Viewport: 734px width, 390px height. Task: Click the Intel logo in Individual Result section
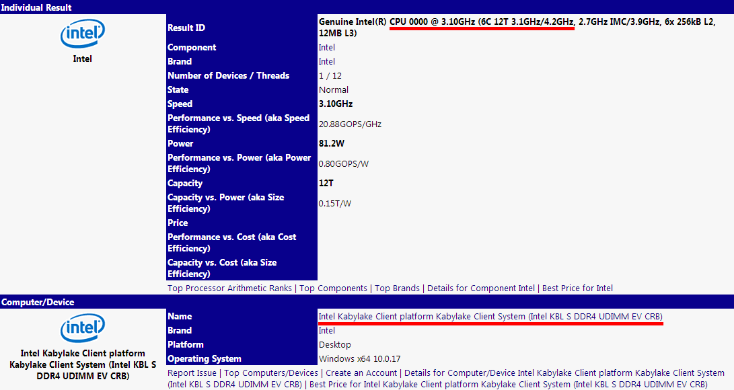(x=83, y=34)
